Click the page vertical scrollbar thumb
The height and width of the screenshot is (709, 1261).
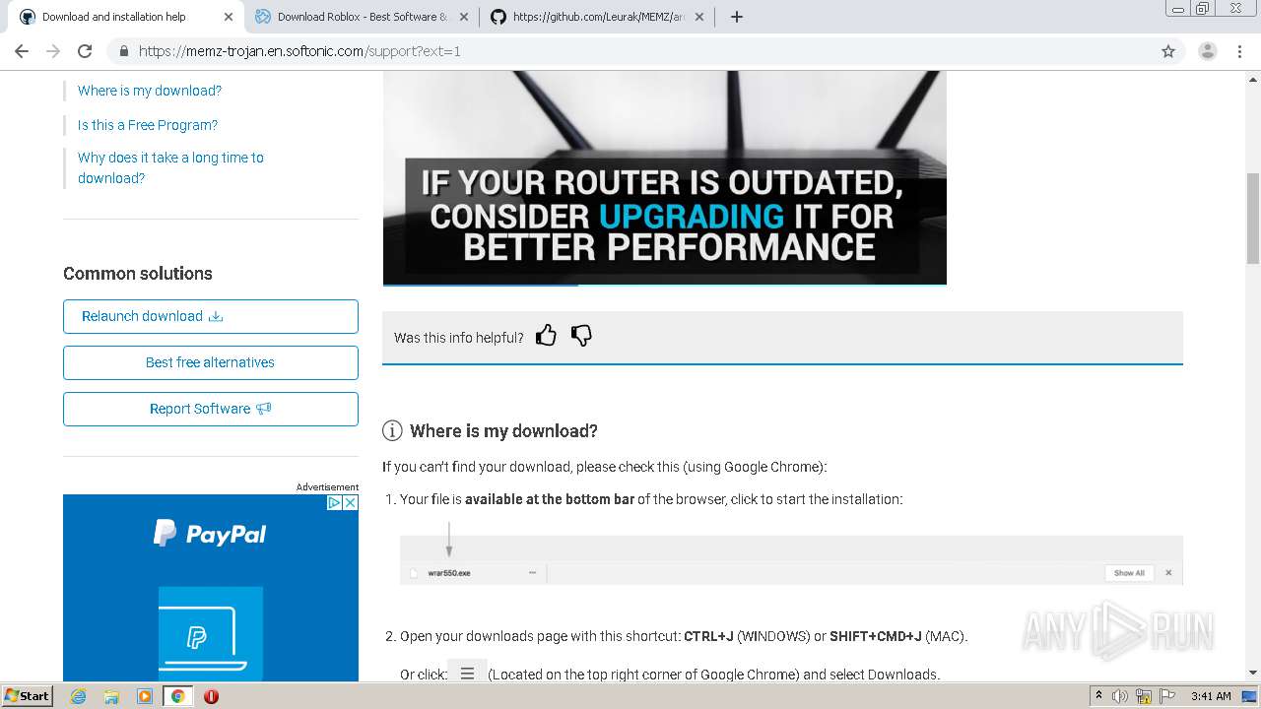tap(1253, 218)
